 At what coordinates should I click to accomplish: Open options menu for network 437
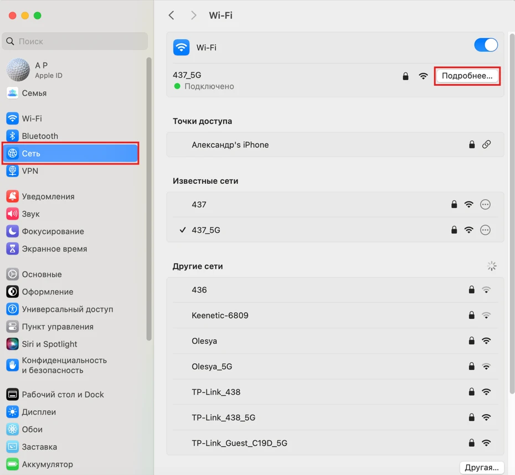[485, 204]
